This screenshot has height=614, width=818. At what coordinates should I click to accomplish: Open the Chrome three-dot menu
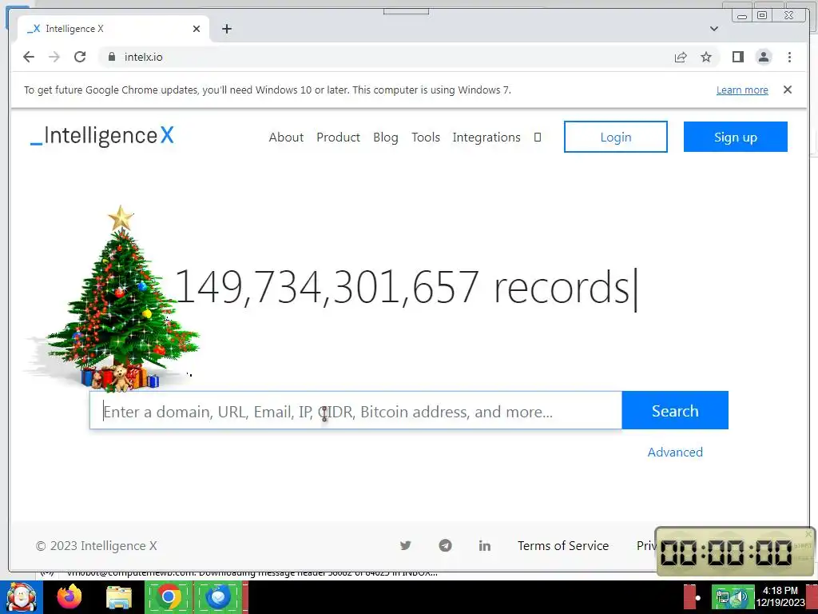(x=789, y=57)
